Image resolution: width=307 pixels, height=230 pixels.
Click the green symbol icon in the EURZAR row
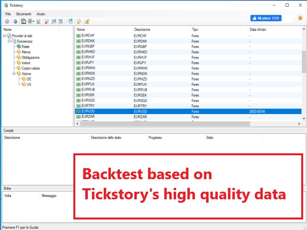coord(79,117)
